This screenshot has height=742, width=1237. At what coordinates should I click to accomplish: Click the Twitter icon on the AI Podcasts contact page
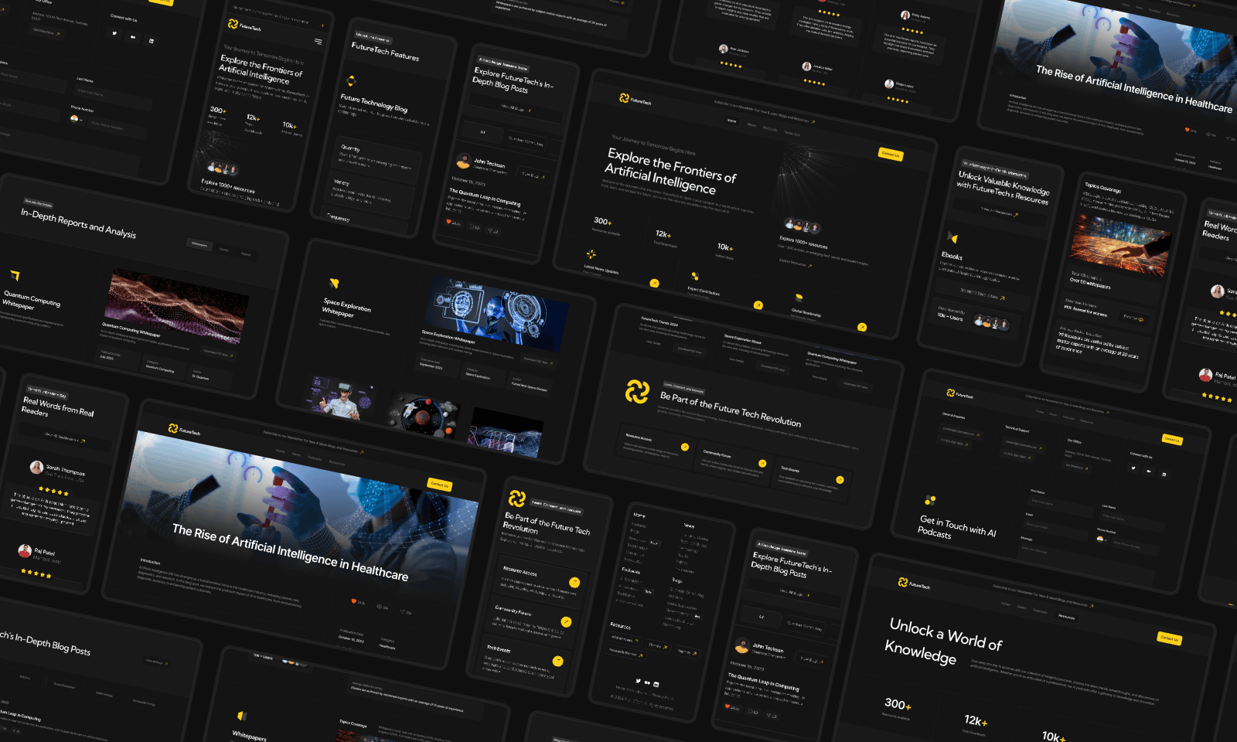click(1133, 468)
